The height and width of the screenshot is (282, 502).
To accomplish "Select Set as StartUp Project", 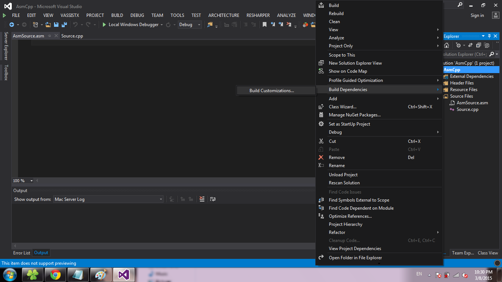I will 379,124.
